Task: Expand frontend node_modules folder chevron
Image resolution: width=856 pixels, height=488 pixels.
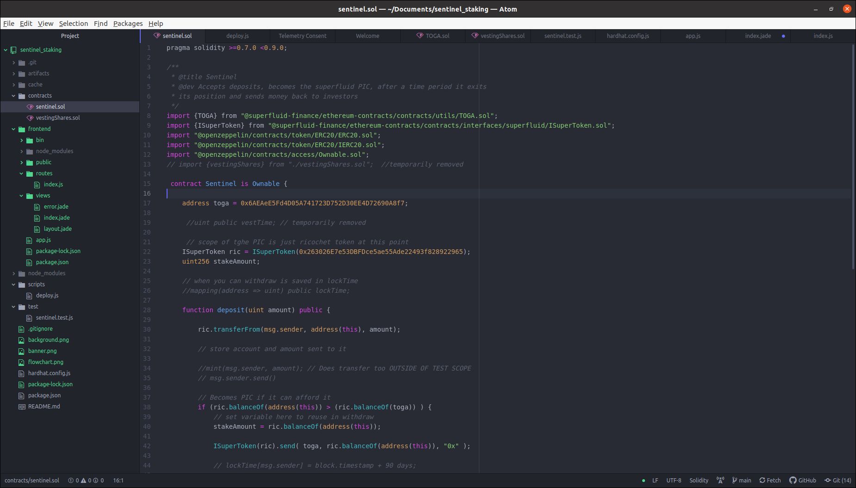Action: click(21, 151)
